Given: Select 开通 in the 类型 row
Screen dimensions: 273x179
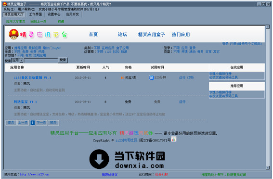Looking at the screenshot, I should [x=184, y=51].
